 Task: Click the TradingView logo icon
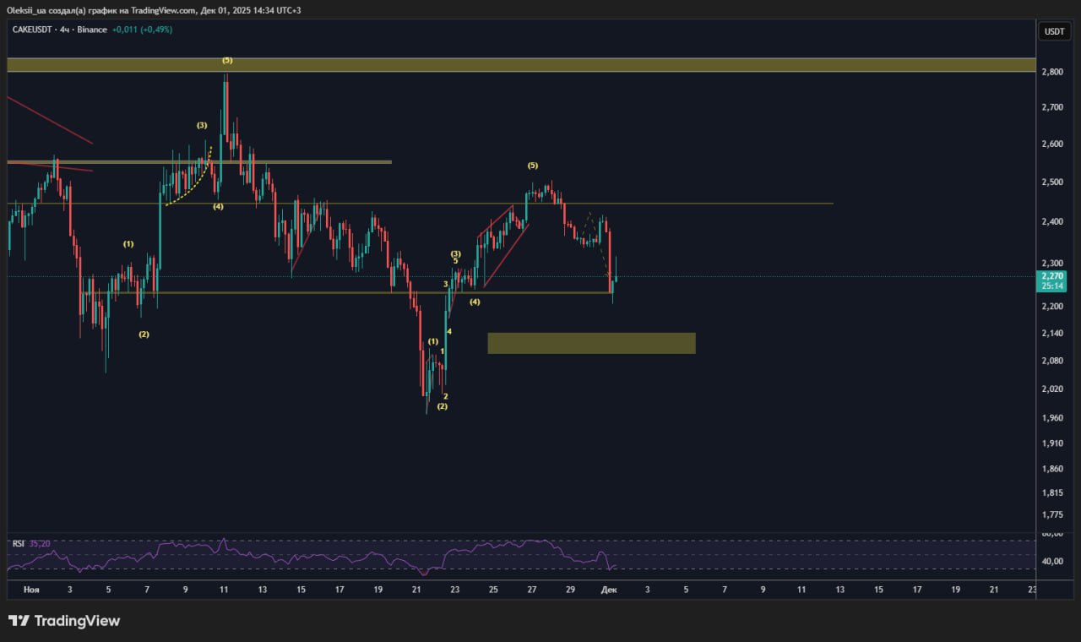click(19, 621)
